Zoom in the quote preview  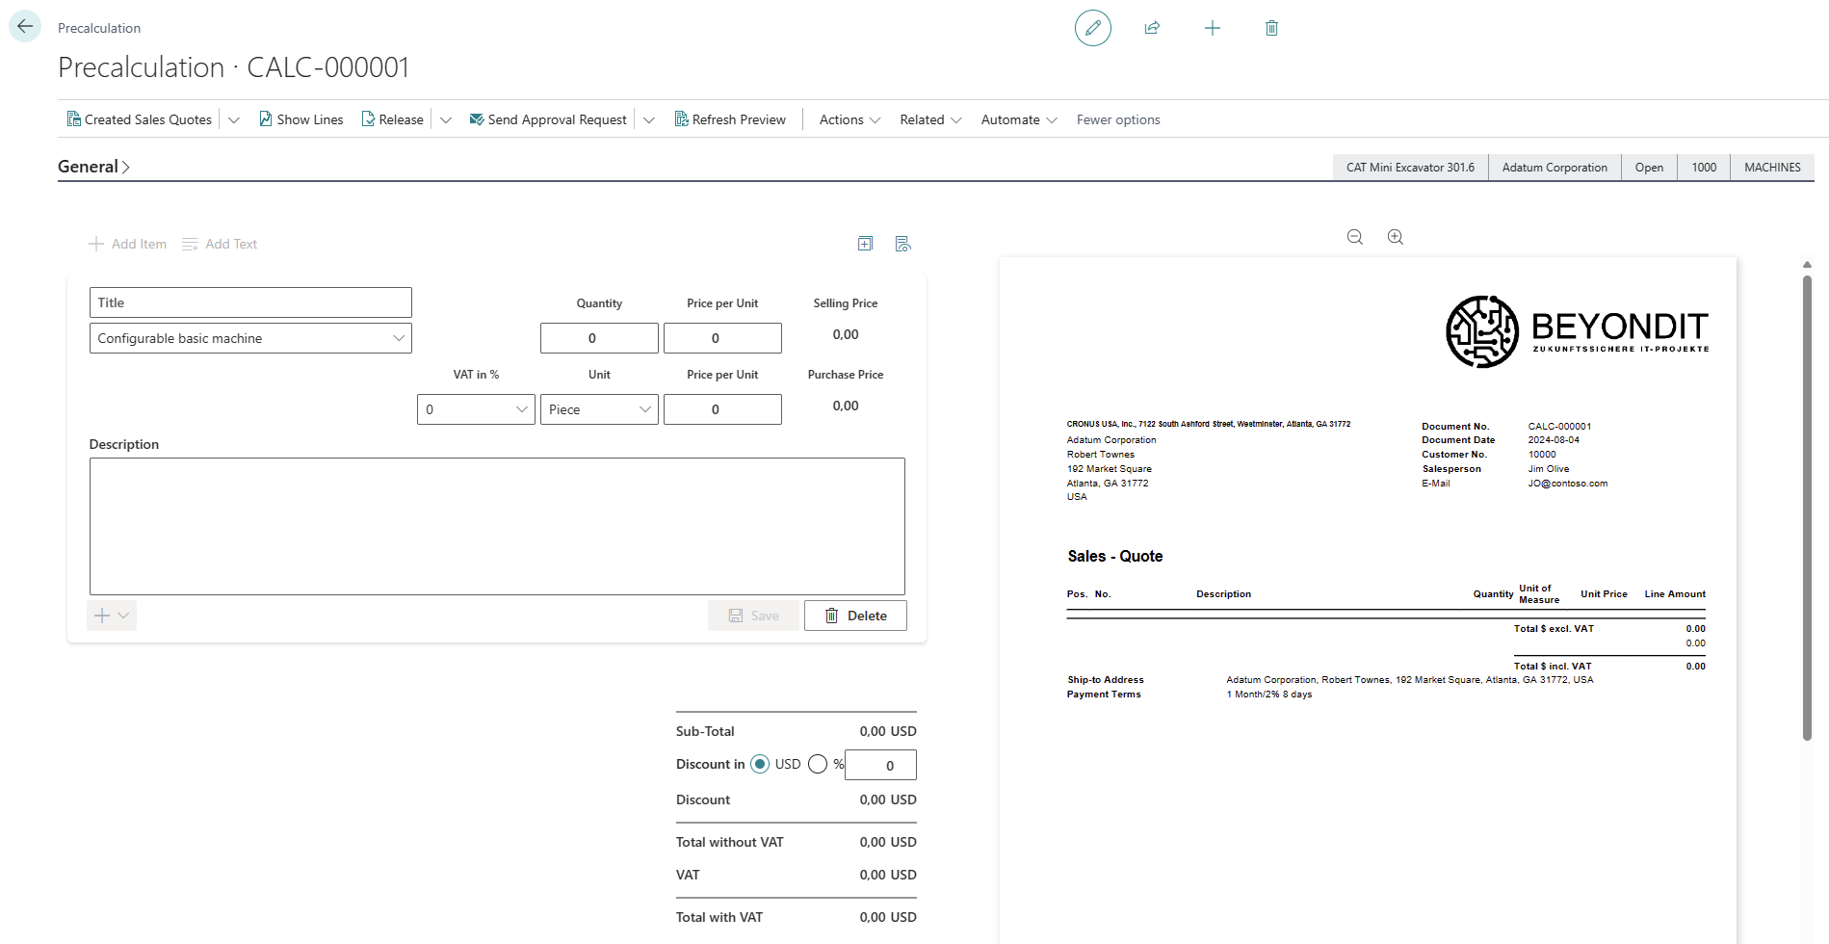click(x=1395, y=237)
